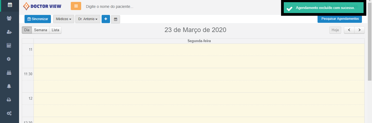This screenshot has height=123, width=372.
Task: Click the Sincronizar button
Action: 38,19
